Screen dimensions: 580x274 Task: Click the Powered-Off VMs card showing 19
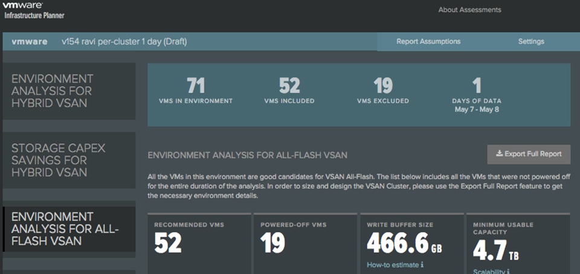click(x=305, y=243)
